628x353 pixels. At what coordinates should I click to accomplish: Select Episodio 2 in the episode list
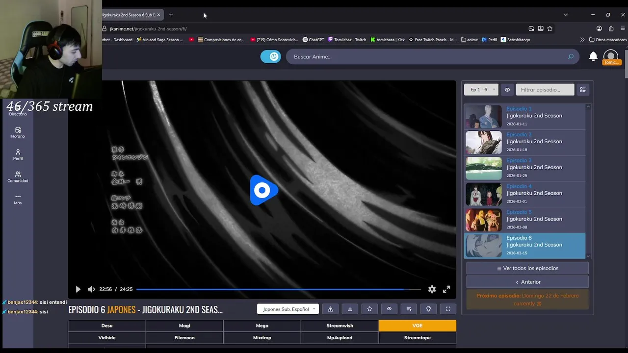tap(524, 142)
